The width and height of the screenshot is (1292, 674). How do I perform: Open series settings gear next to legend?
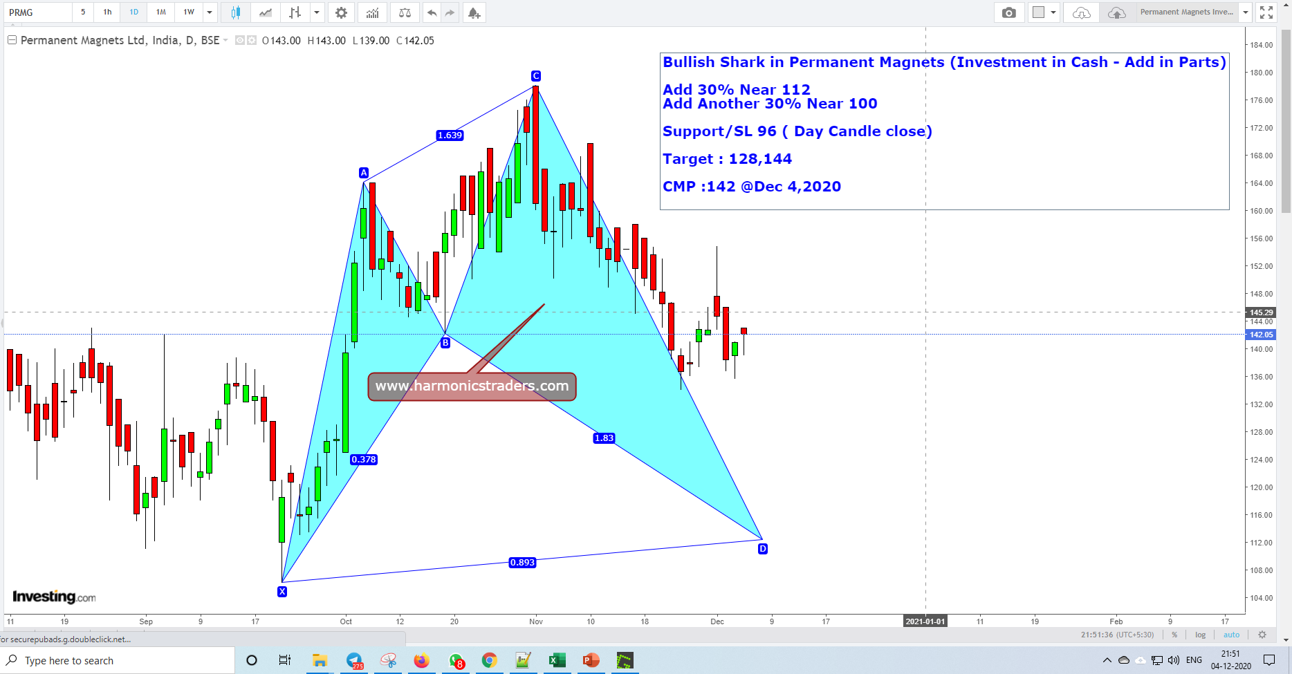click(x=252, y=40)
